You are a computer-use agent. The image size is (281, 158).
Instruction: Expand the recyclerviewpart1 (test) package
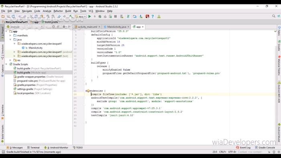(x=14, y=56)
